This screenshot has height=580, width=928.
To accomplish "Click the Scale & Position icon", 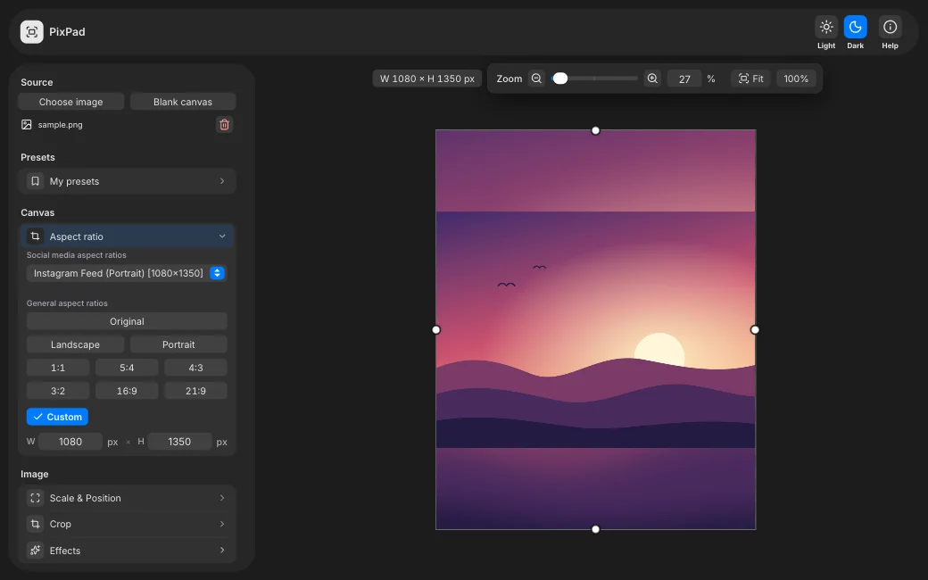I will 35,498.
